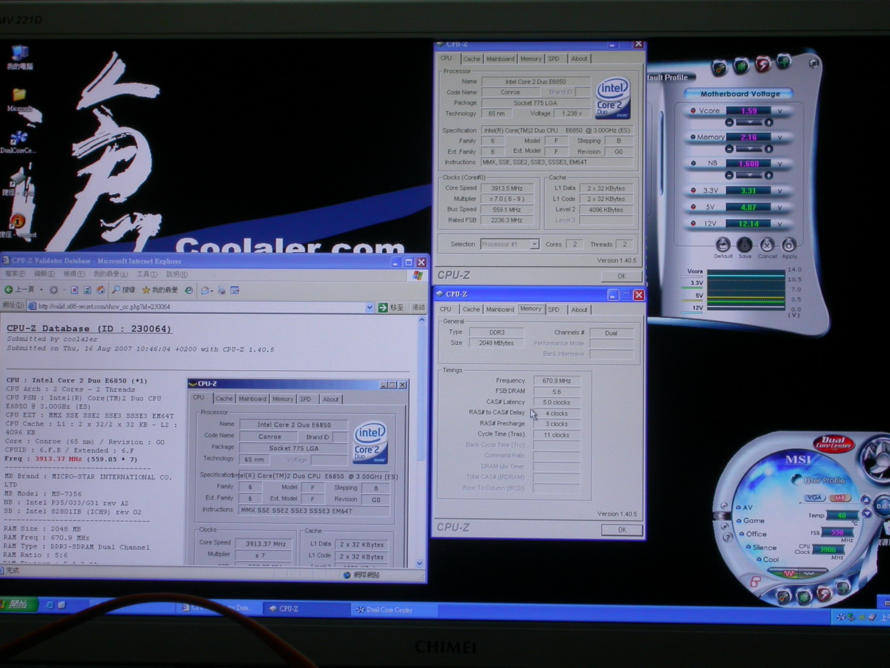Open the Processor #1 Selection dropdown
Image resolution: width=890 pixels, height=668 pixels.
(x=535, y=244)
